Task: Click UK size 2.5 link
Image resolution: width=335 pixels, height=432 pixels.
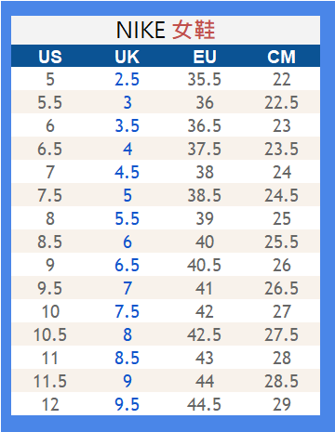Action: point(127,79)
